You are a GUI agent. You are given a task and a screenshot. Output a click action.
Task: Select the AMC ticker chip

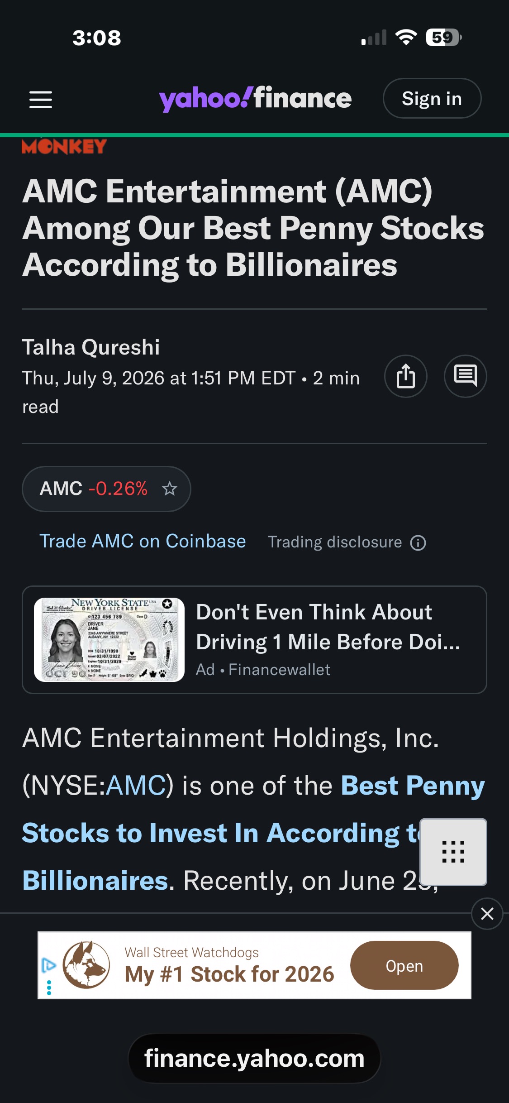click(x=106, y=489)
